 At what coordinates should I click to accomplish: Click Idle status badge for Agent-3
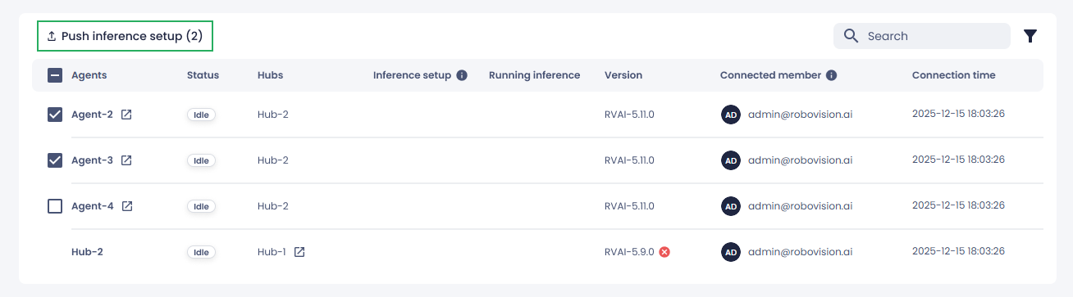201,160
